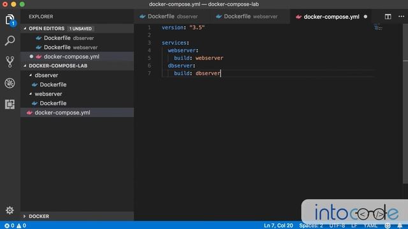Minimize the window with yellow button

point(13,4)
